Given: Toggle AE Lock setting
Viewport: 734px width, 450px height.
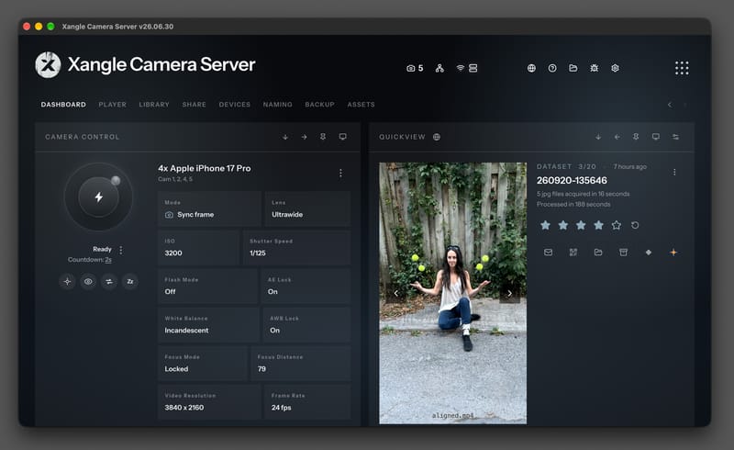Looking at the screenshot, I should click(x=306, y=286).
